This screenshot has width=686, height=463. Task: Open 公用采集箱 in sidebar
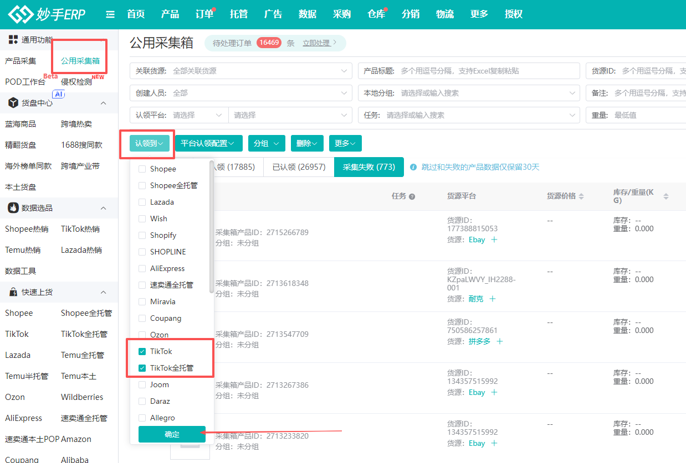[x=80, y=61]
